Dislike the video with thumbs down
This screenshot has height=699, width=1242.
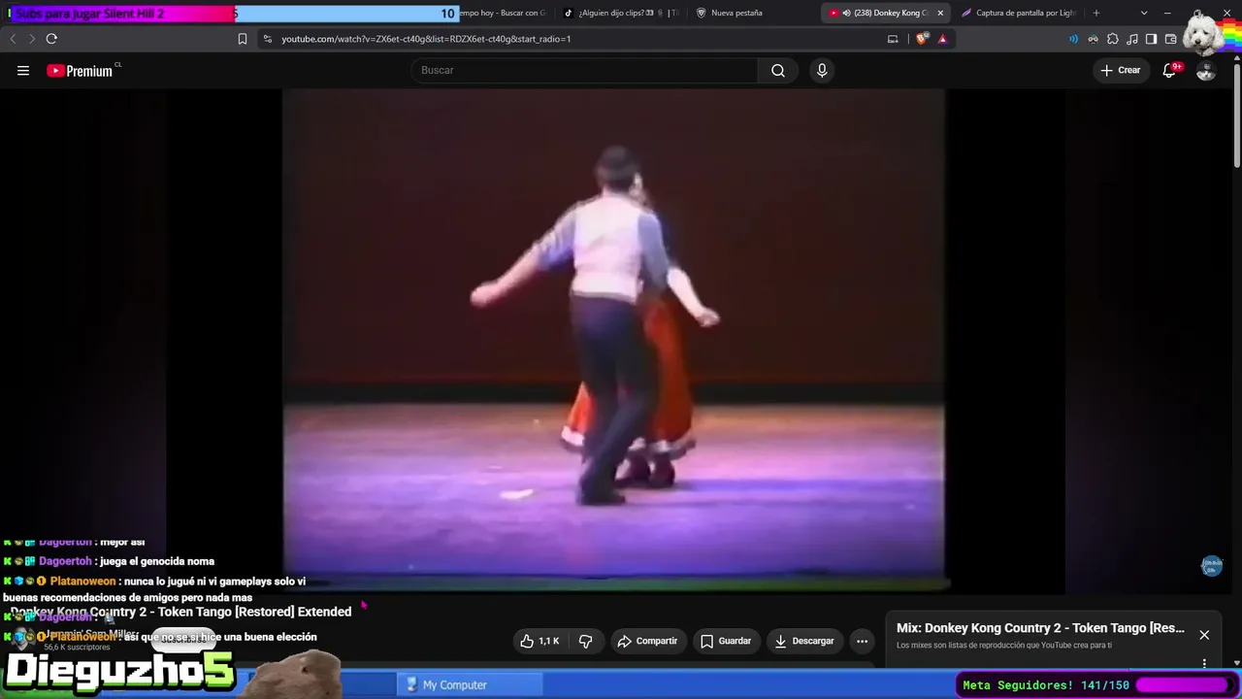tap(586, 641)
